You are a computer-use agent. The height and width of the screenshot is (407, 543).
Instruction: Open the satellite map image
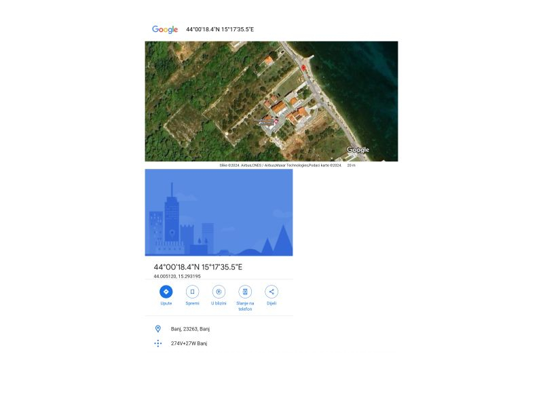click(271, 101)
